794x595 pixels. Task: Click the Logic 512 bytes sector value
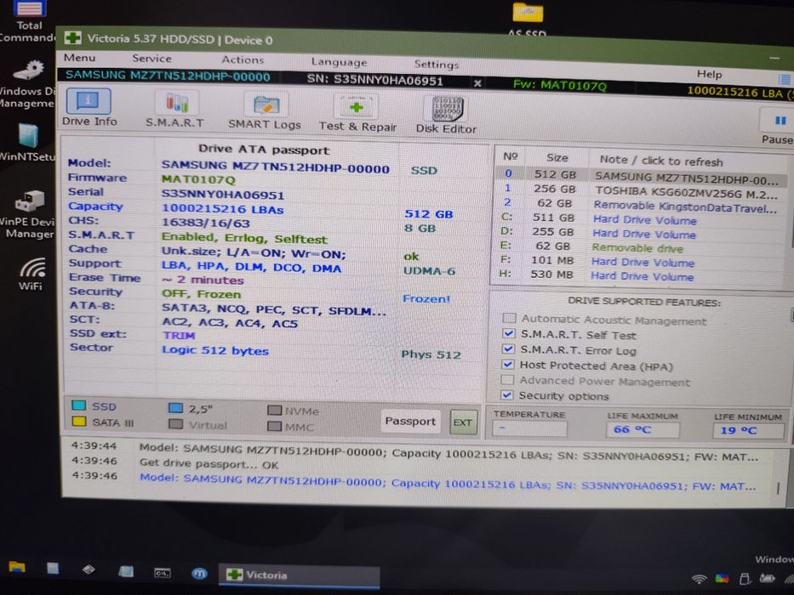pyautogui.click(x=215, y=350)
